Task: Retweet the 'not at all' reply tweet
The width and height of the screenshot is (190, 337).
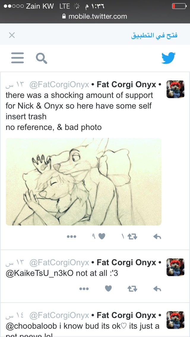Action: pyautogui.click(x=132, y=289)
